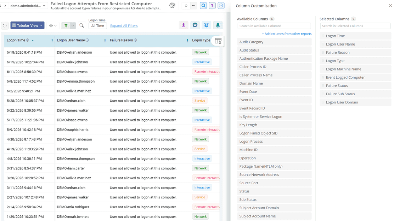Open the question mark help icon
394x221 pixels.
pos(212,6)
